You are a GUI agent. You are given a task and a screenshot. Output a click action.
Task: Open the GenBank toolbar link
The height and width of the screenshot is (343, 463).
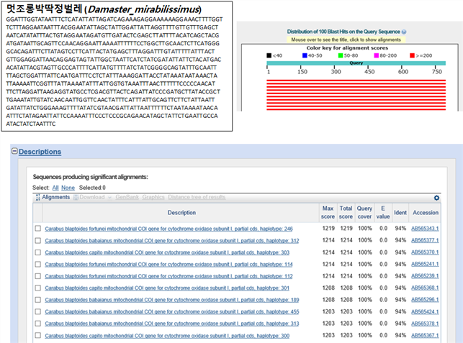tap(127, 197)
